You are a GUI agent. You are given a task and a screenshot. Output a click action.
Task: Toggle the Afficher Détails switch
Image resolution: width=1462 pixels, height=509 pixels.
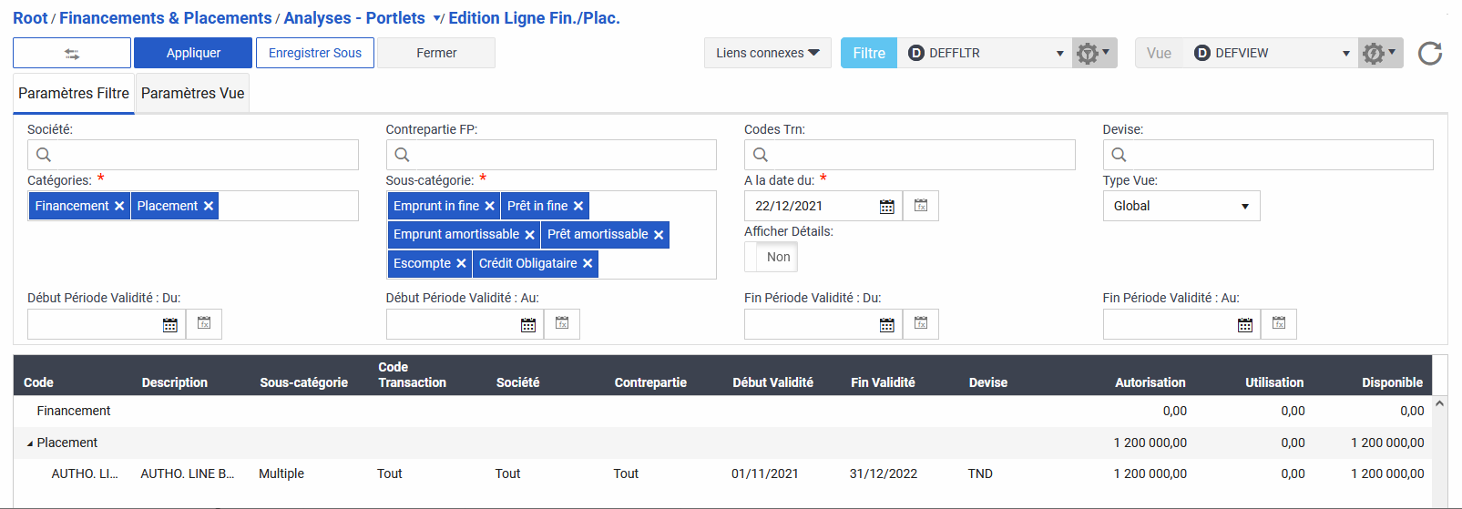tap(771, 258)
